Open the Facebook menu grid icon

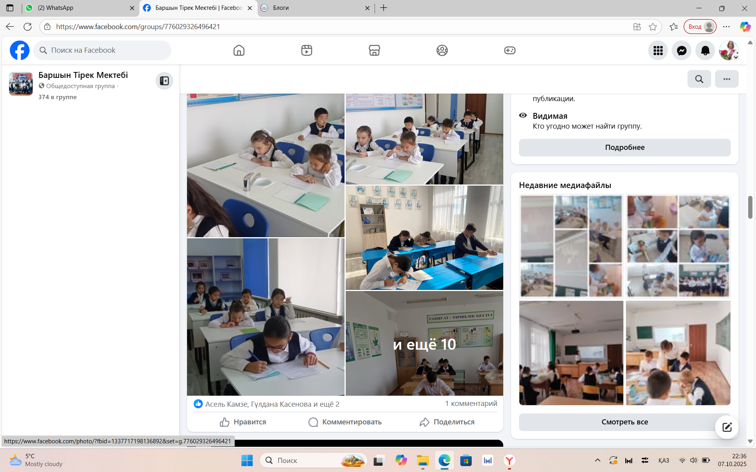pos(658,50)
